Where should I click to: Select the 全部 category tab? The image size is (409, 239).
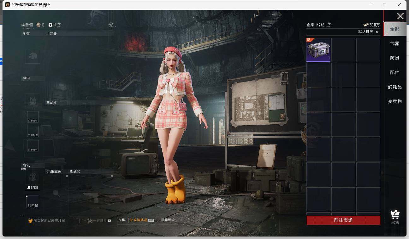point(395,29)
